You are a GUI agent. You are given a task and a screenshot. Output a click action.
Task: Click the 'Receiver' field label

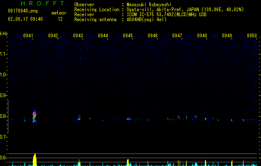[84, 15]
